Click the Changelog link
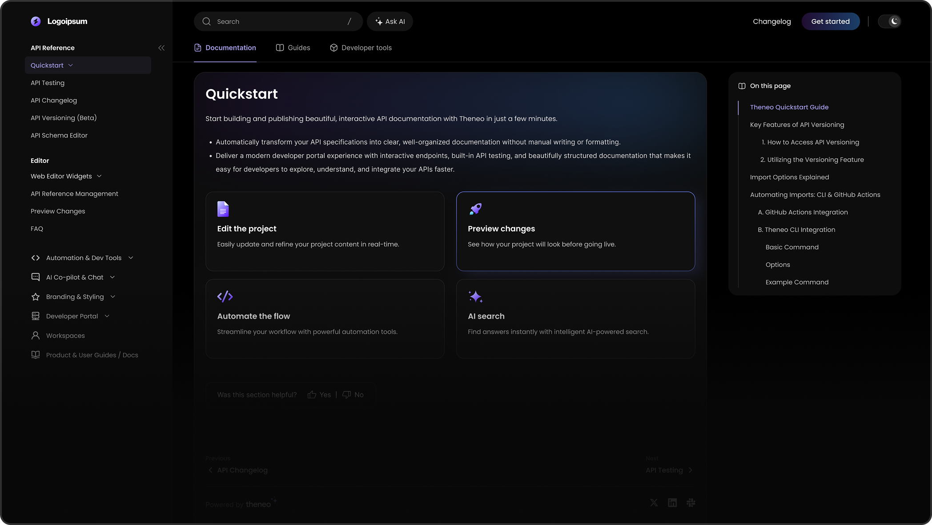Screen dimensions: 932x525 [772, 21]
